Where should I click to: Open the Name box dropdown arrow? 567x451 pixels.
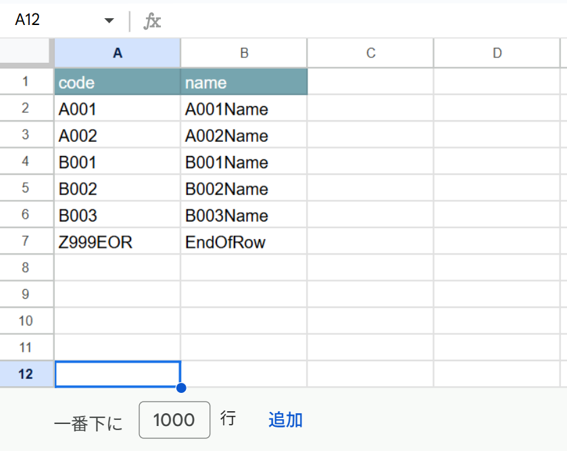click(x=109, y=21)
